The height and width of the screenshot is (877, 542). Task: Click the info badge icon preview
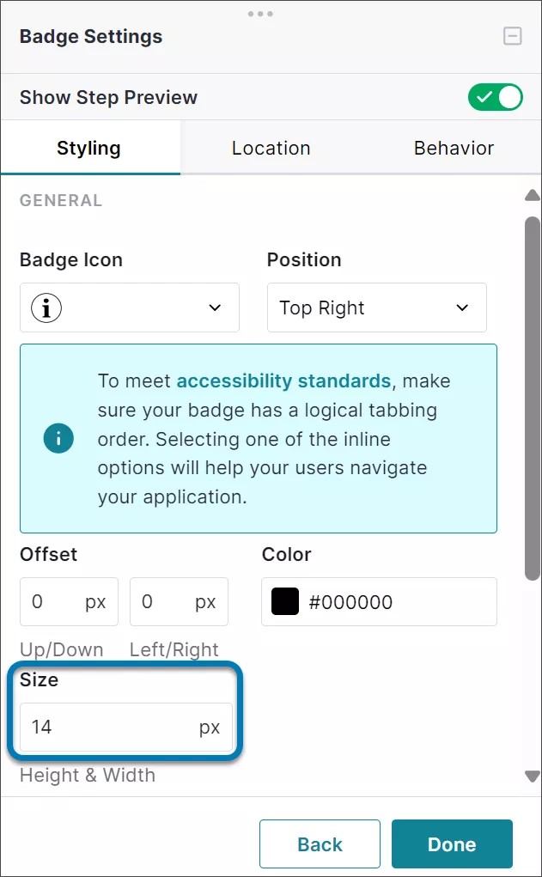click(x=45, y=308)
